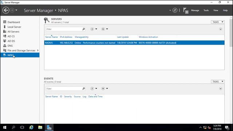Click the refresh icon in header

tap(175, 10)
